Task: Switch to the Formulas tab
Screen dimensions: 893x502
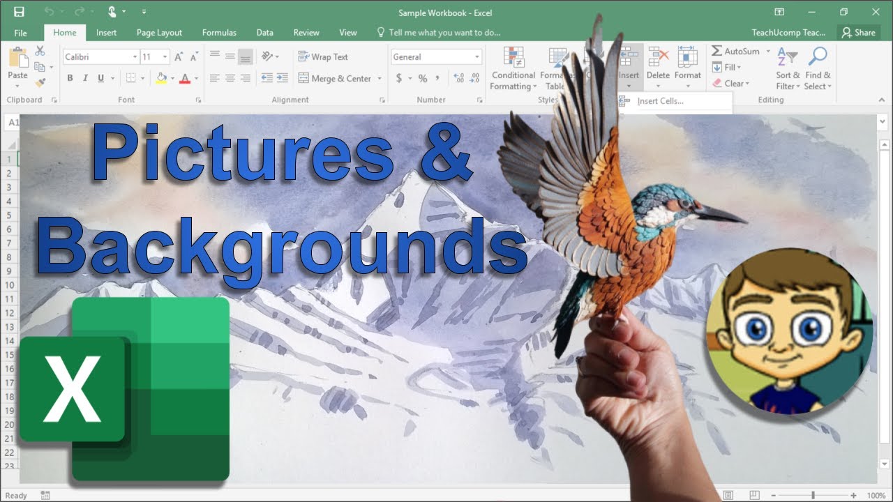Action: [219, 33]
